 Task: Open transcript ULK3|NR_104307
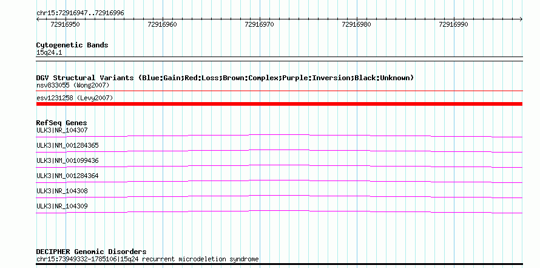(62, 131)
